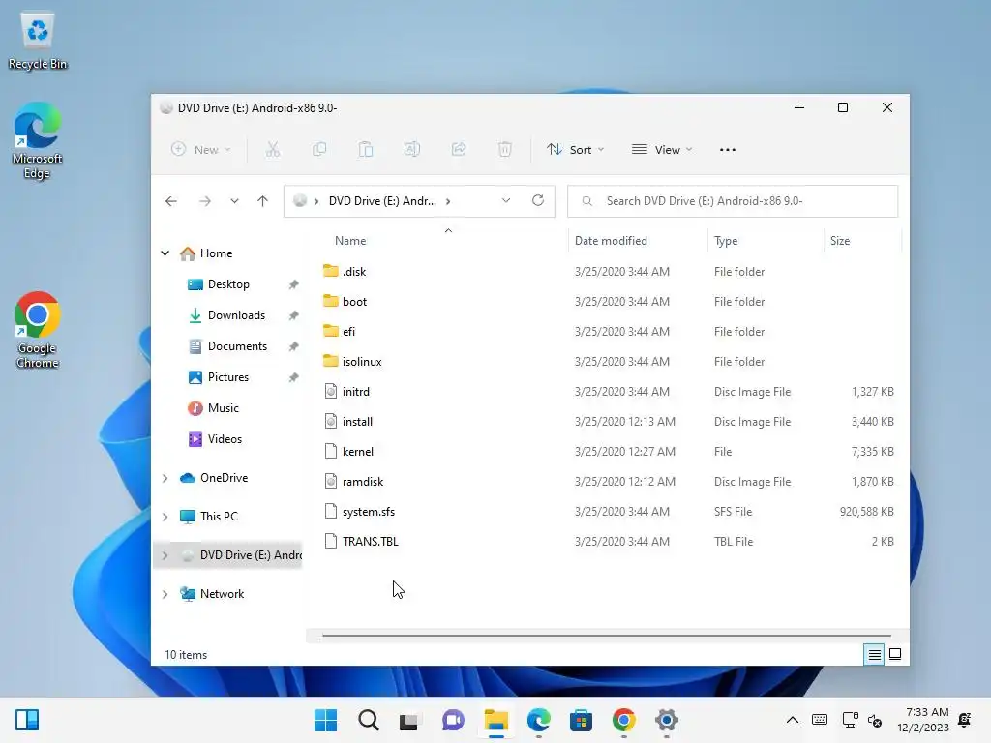Select Desktop in navigation pane
Screen dimensions: 991x743
point(227,284)
